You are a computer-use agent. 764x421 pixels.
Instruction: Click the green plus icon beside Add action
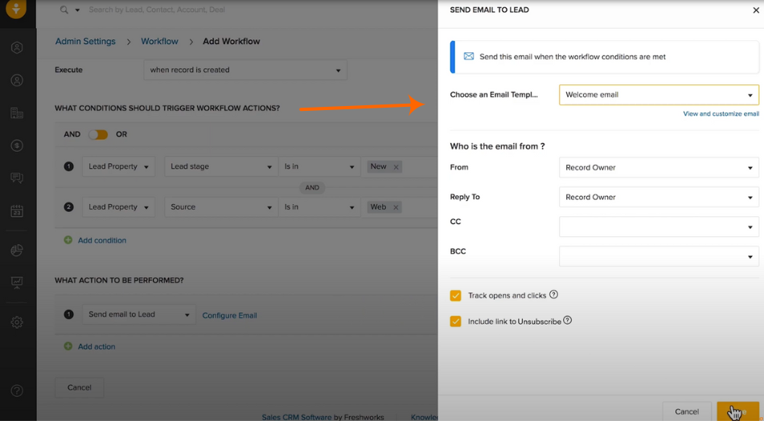pyautogui.click(x=68, y=346)
